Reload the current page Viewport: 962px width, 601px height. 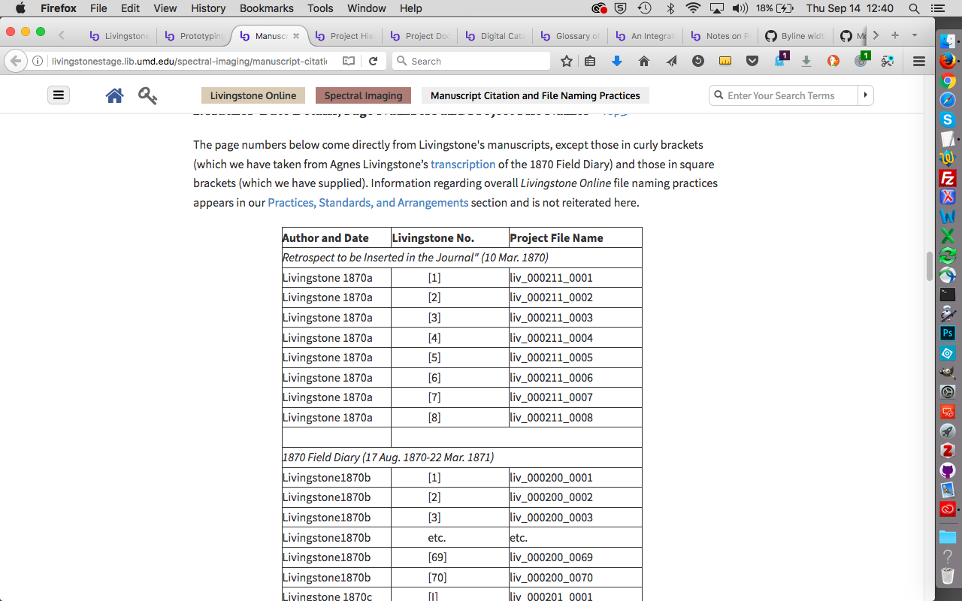(x=373, y=61)
